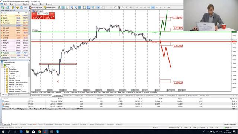Open the EURUSD,H1 chart tab

(36, 96)
